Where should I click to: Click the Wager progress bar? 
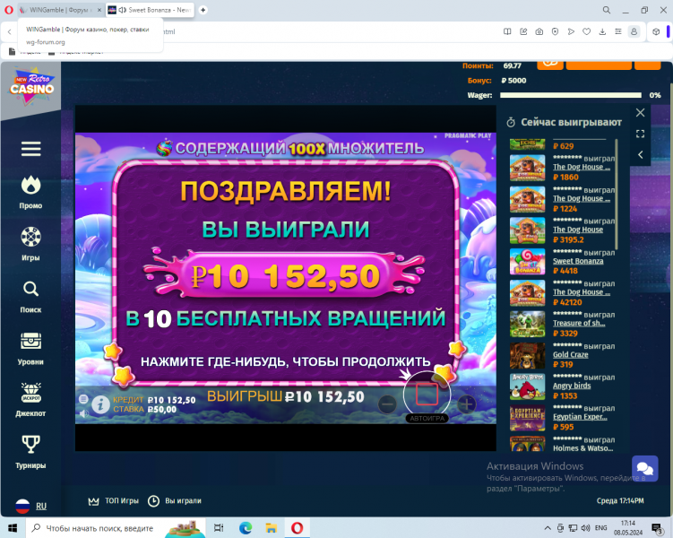click(571, 95)
